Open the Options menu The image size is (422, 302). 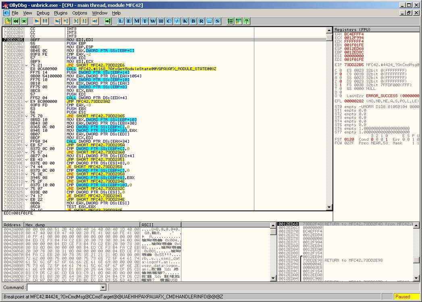point(80,13)
